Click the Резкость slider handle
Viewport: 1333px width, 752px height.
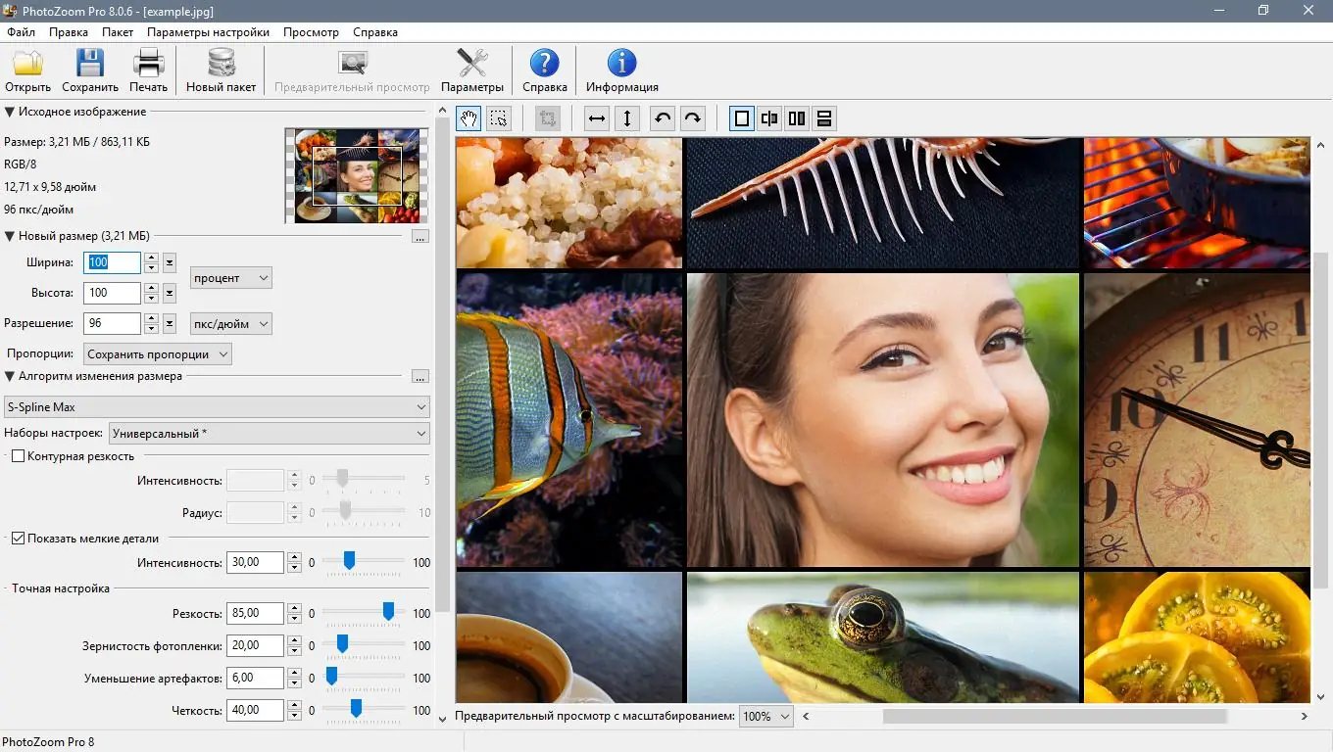[388, 611]
